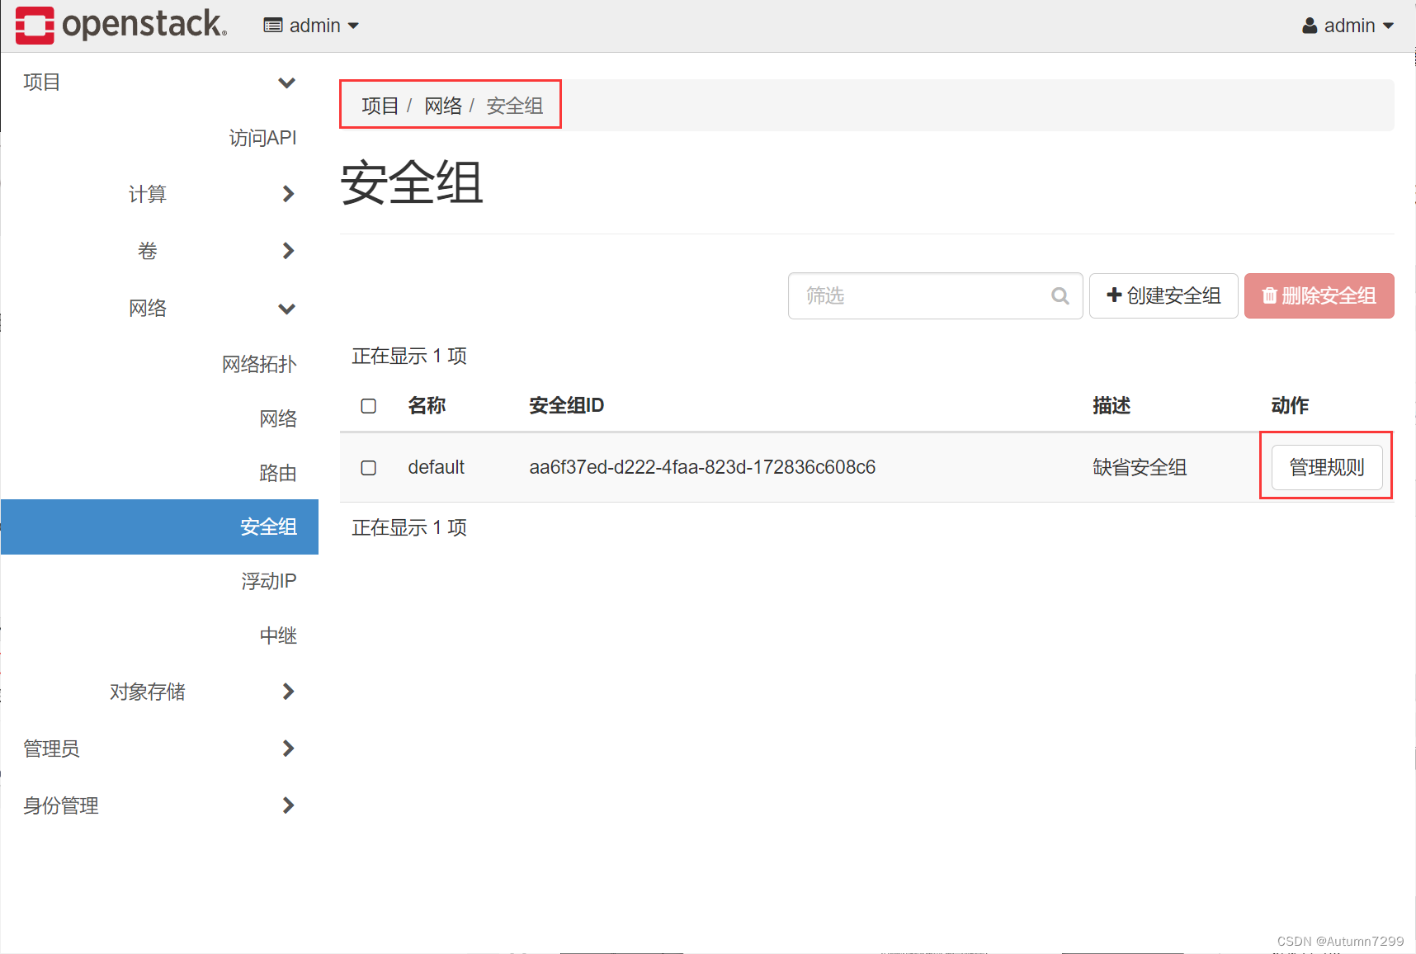Open 中继 in sidebar
This screenshot has height=954, width=1416.
click(278, 635)
